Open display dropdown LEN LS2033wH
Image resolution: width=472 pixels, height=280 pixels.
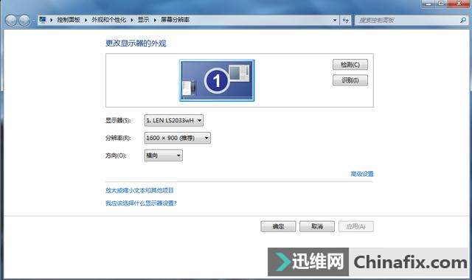coord(174,120)
